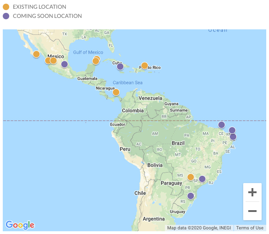Screen dimensions: 269x234
Task: Open the Terms of Use link
Action: click(x=250, y=228)
